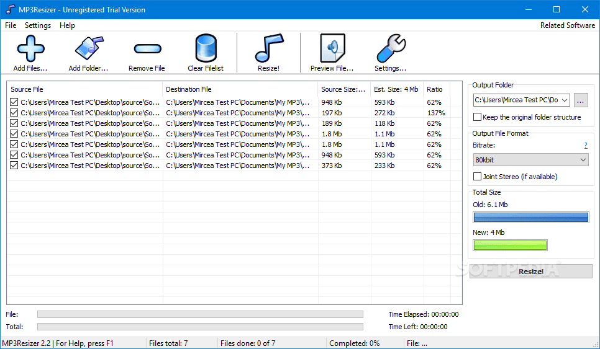The image size is (600, 349).
Task: Click the blue Old size bar
Action: pyautogui.click(x=530, y=217)
